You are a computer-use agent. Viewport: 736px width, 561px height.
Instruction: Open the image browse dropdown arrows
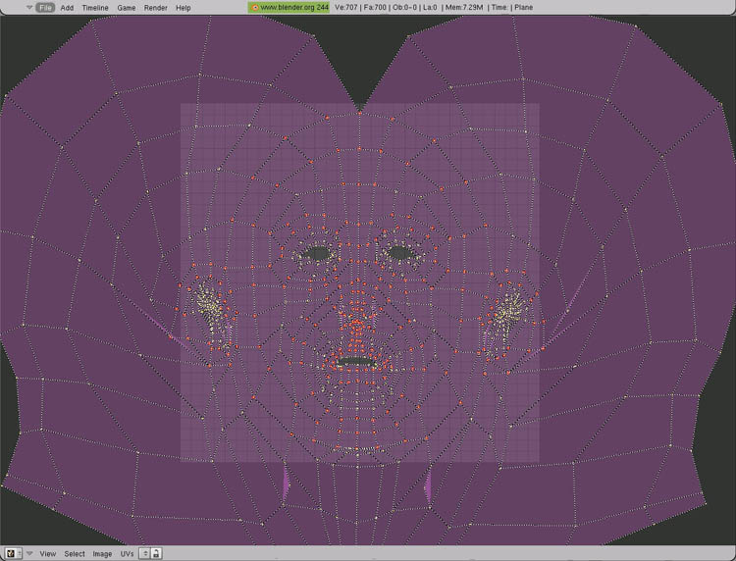144,554
